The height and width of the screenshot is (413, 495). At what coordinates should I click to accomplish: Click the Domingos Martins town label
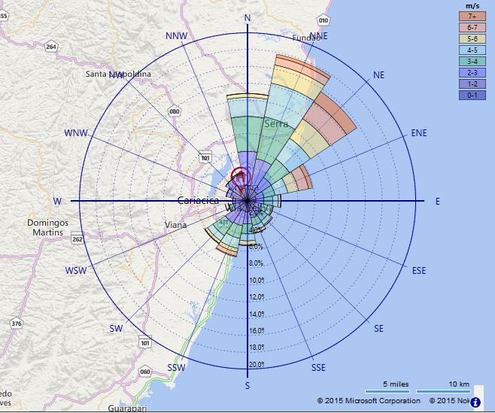[47, 227]
